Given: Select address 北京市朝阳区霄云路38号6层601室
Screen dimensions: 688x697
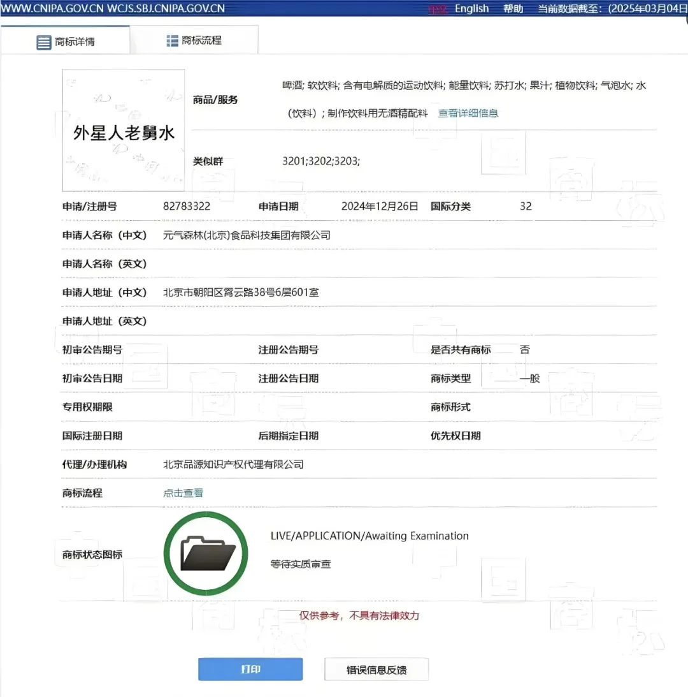Looking at the screenshot, I should click(241, 293).
